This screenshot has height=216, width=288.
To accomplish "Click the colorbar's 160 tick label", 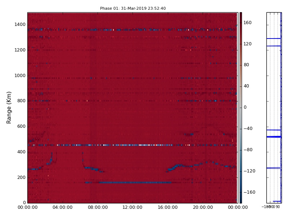I will click(247, 23).
